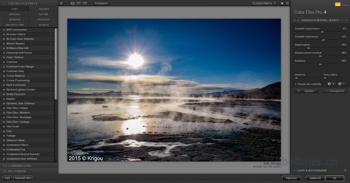Select the NATURE category tab
The image size is (350, 183).
(44, 14)
